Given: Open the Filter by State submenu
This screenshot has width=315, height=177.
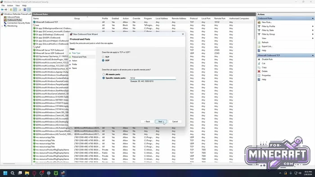Looking at the screenshot, I should [x=313, y=30].
